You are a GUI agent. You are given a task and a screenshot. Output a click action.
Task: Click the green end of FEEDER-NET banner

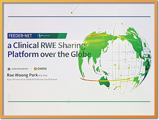[x=62, y=36]
